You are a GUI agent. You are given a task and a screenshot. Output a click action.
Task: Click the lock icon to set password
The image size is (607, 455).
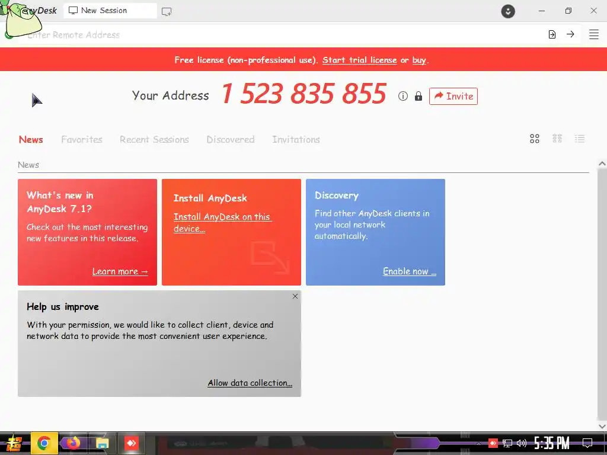(x=418, y=96)
